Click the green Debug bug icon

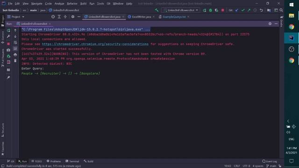(211, 10)
